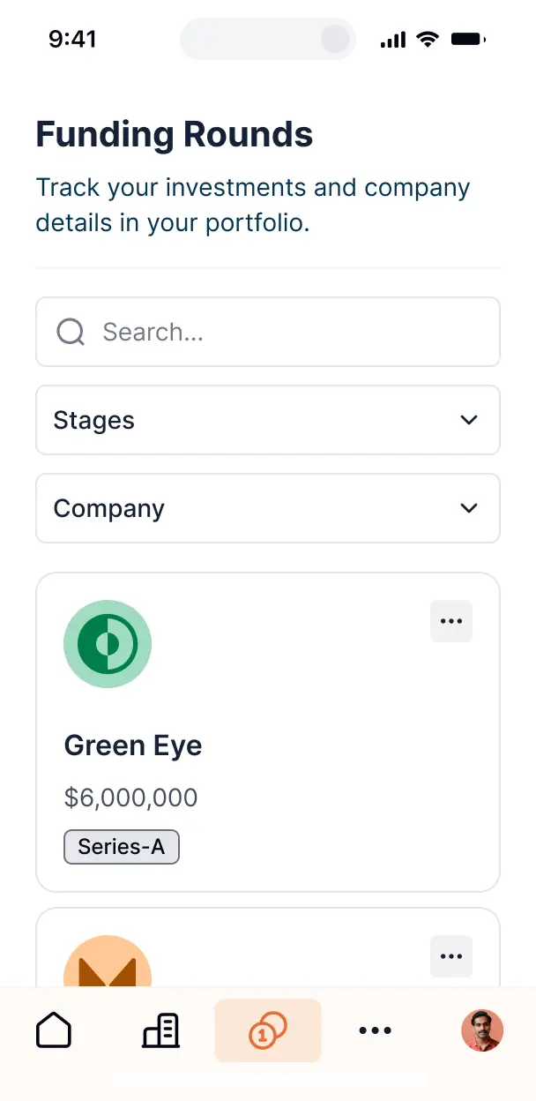Open your profile photo in bottom navigation
This screenshot has height=1101, width=536.
pyautogui.click(x=481, y=1030)
